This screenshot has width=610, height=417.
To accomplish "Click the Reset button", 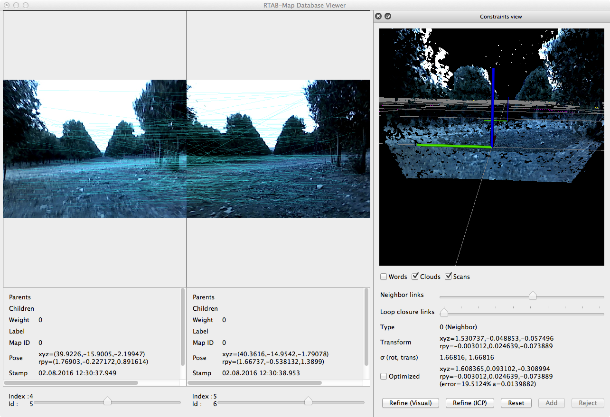I will coord(516,403).
